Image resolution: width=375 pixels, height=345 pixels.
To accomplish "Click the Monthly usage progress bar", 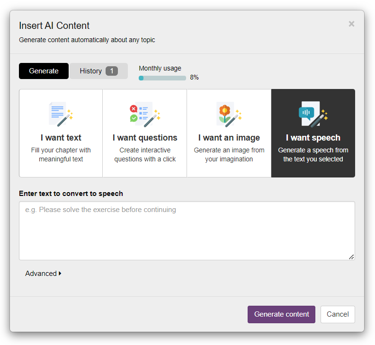I will [x=162, y=78].
